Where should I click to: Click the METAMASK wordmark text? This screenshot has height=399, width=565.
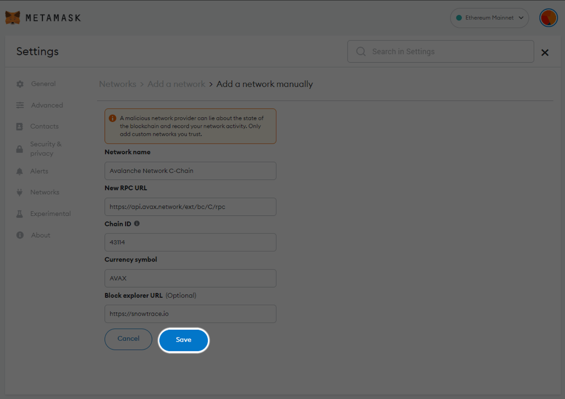pos(53,18)
